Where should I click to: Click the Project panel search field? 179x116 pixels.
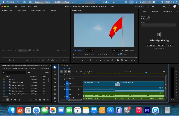pyautogui.click(x=14, y=72)
